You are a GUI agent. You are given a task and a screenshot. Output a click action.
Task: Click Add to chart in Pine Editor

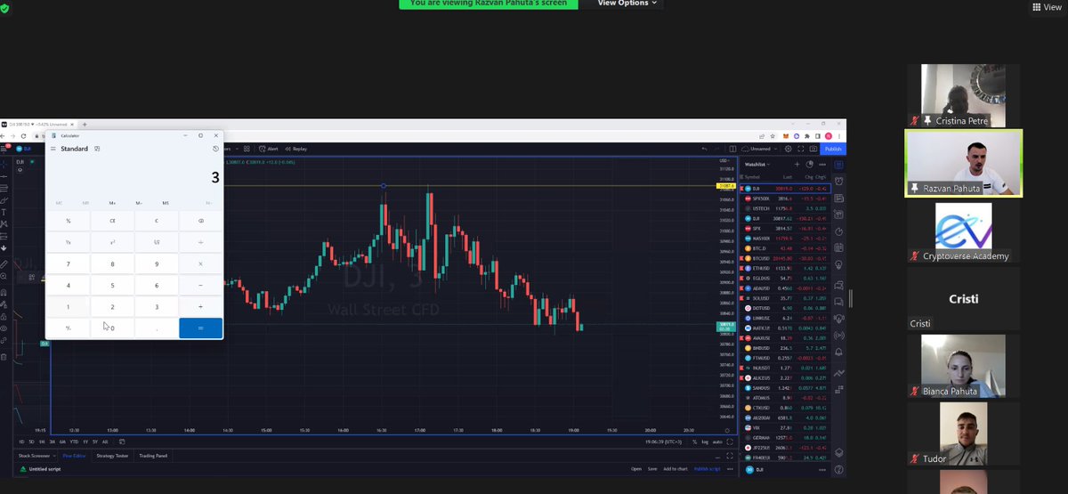pyautogui.click(x=676, y=468)
